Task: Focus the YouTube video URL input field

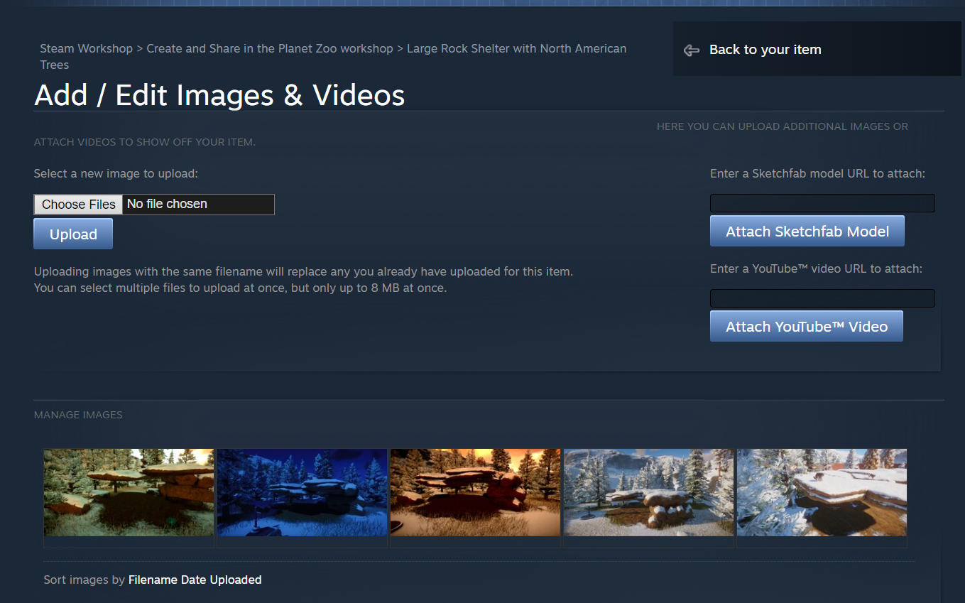Action: click(x=822, y=298)
